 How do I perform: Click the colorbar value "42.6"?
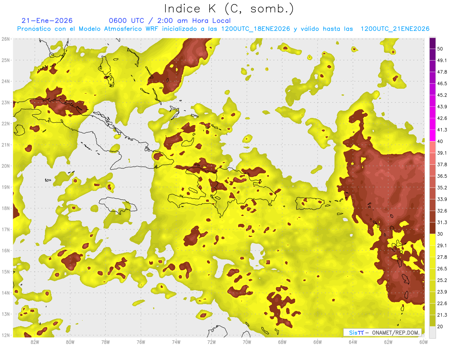pyautogui.click(x=442, y=118)
